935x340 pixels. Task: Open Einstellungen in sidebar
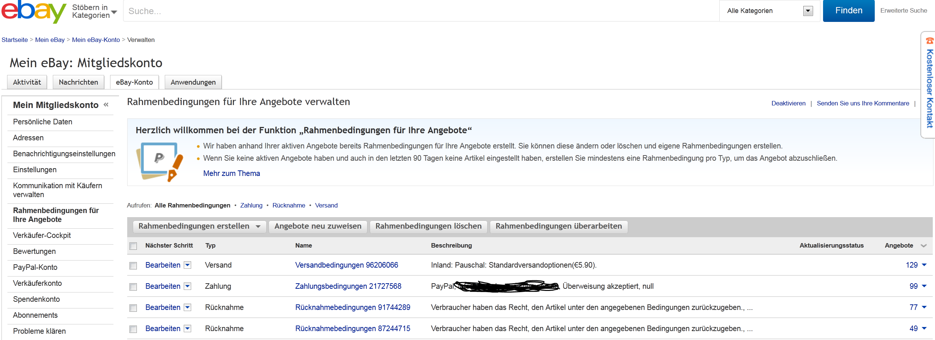coord(35,170)
